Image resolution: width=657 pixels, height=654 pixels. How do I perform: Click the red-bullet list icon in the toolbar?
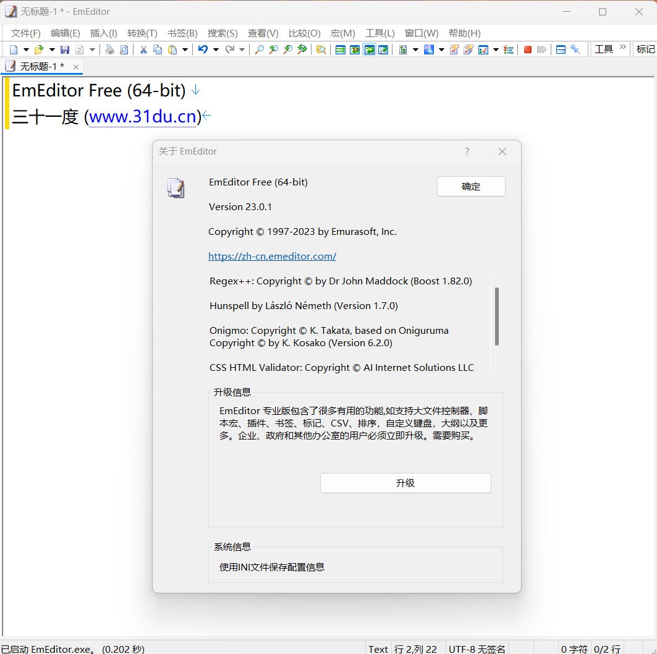[509, 50]
